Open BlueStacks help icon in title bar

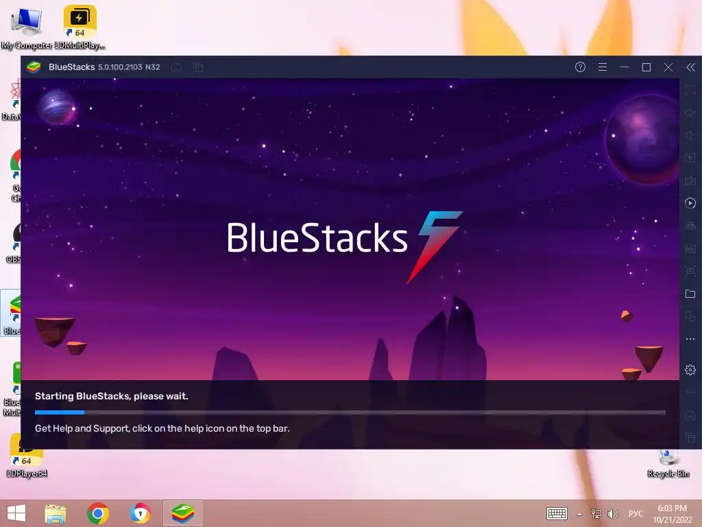click(580, 67)
